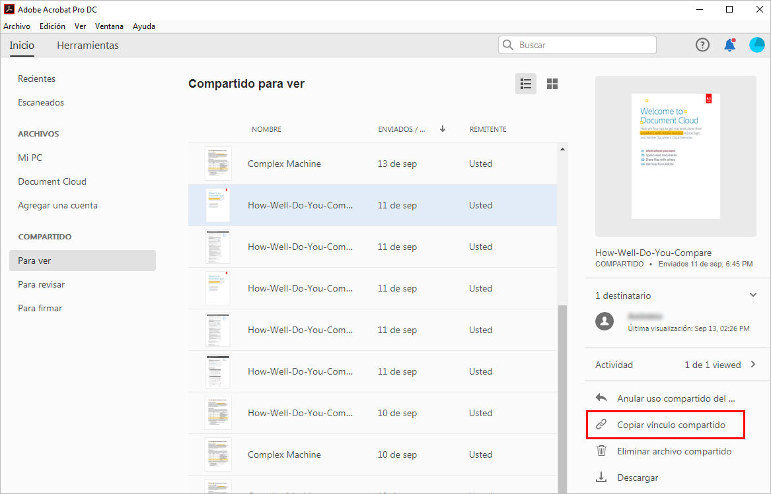Select Escaneados in the sidebar
This screenshot has height=494, width=771.
point(41,102)
